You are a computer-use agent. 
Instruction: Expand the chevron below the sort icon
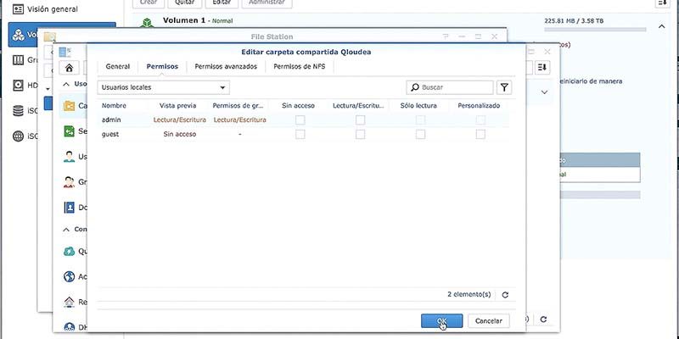point(544,92)
